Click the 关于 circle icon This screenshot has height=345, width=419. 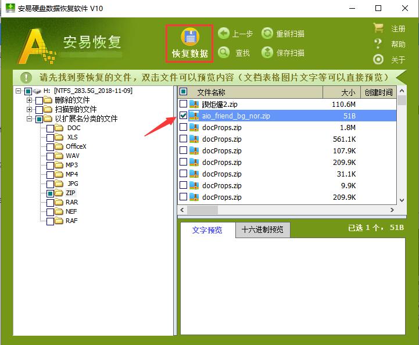(x=378, y=59)
